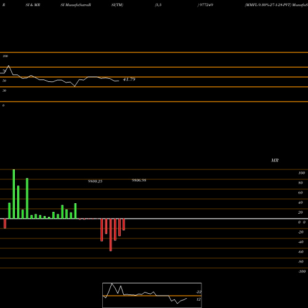Click the 30 level label on RSI axis
The image size is (308, 308).
[4, 91]
